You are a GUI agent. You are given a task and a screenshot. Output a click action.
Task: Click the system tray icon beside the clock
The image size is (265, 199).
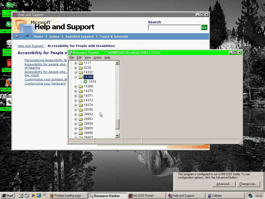250,196
